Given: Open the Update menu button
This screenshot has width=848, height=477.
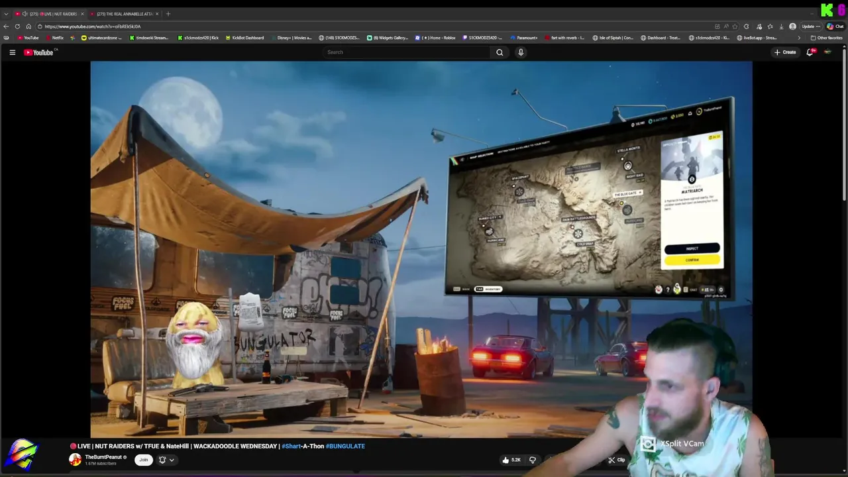Looking at the screenshot, I should (x=811, y=26).
